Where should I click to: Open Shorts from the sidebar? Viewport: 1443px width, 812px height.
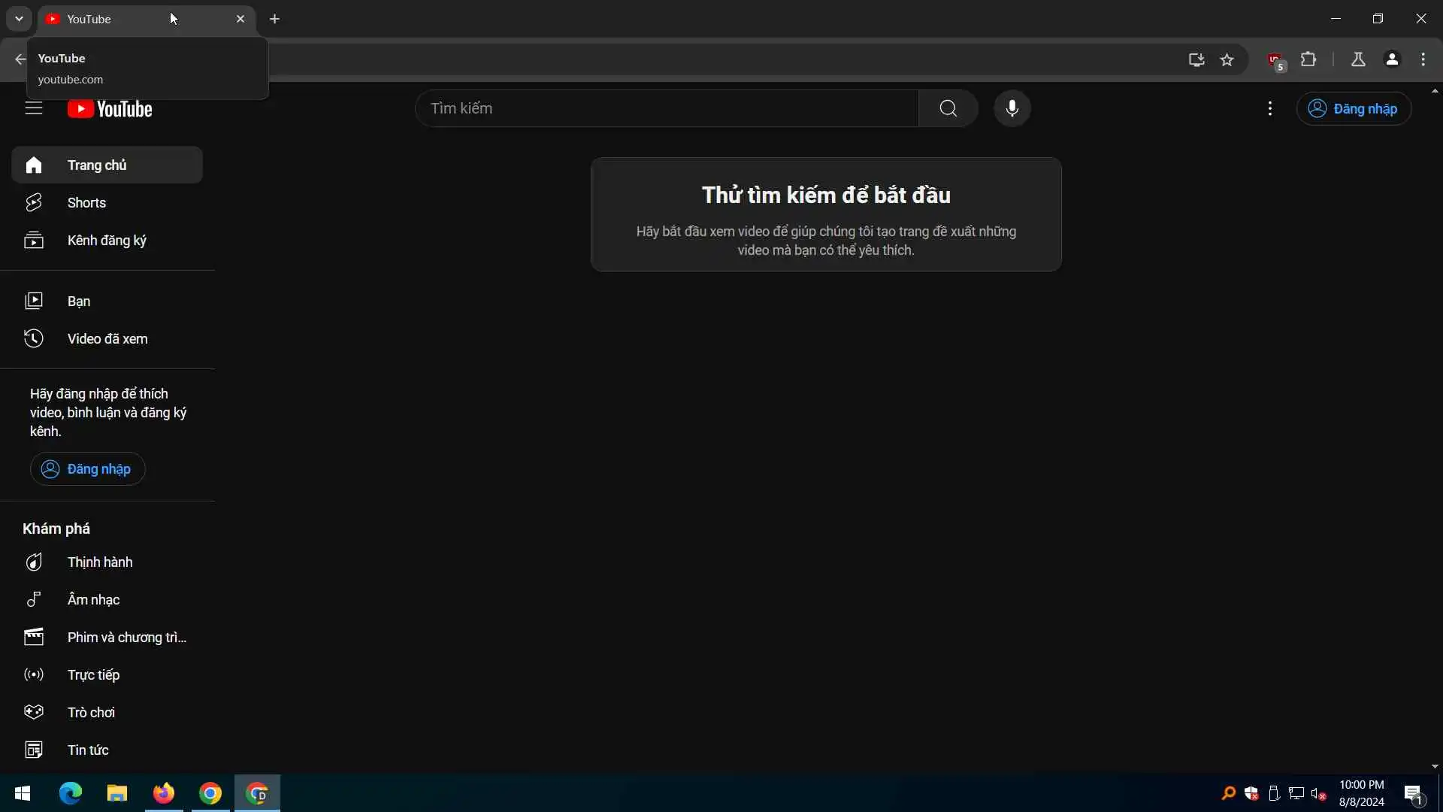pyautogui.click(x=86, y=203)
